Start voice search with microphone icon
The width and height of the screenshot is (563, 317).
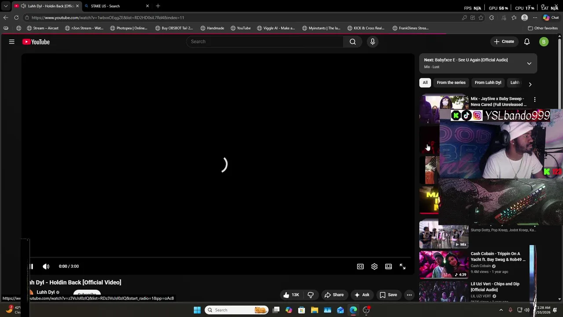373,41
